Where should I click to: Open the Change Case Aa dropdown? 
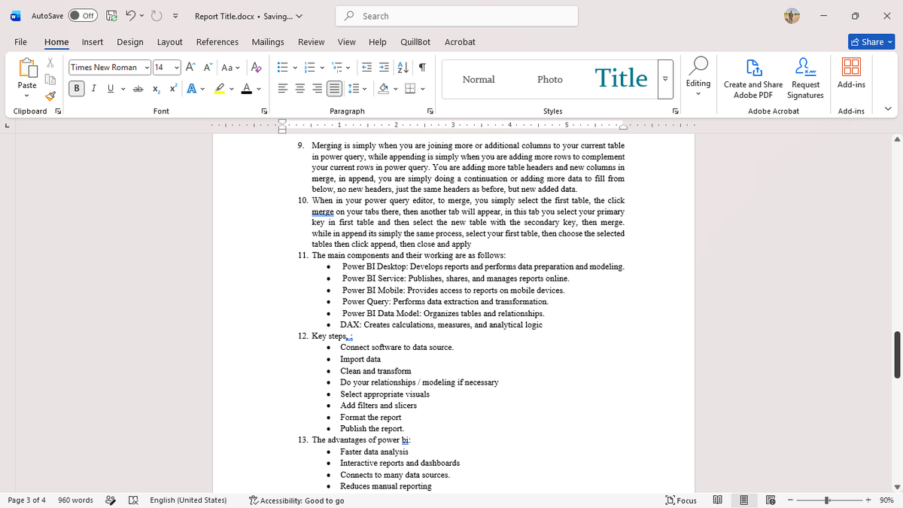(x=231, y=67)
